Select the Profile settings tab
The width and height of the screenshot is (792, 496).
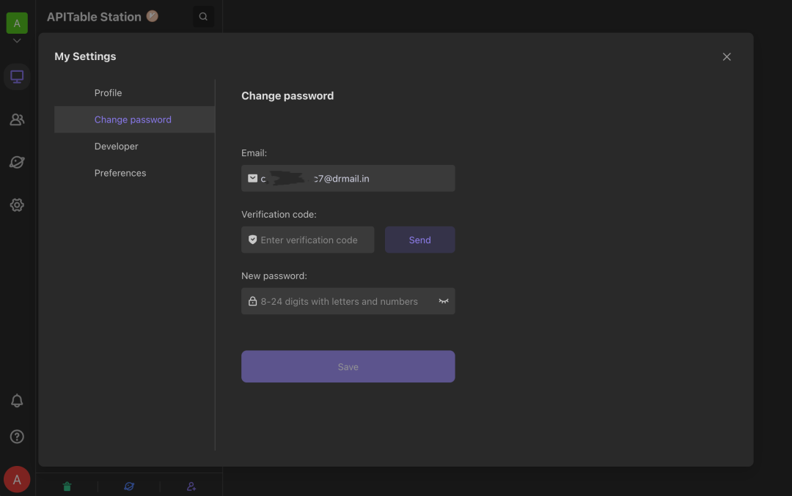coord(134,93)
